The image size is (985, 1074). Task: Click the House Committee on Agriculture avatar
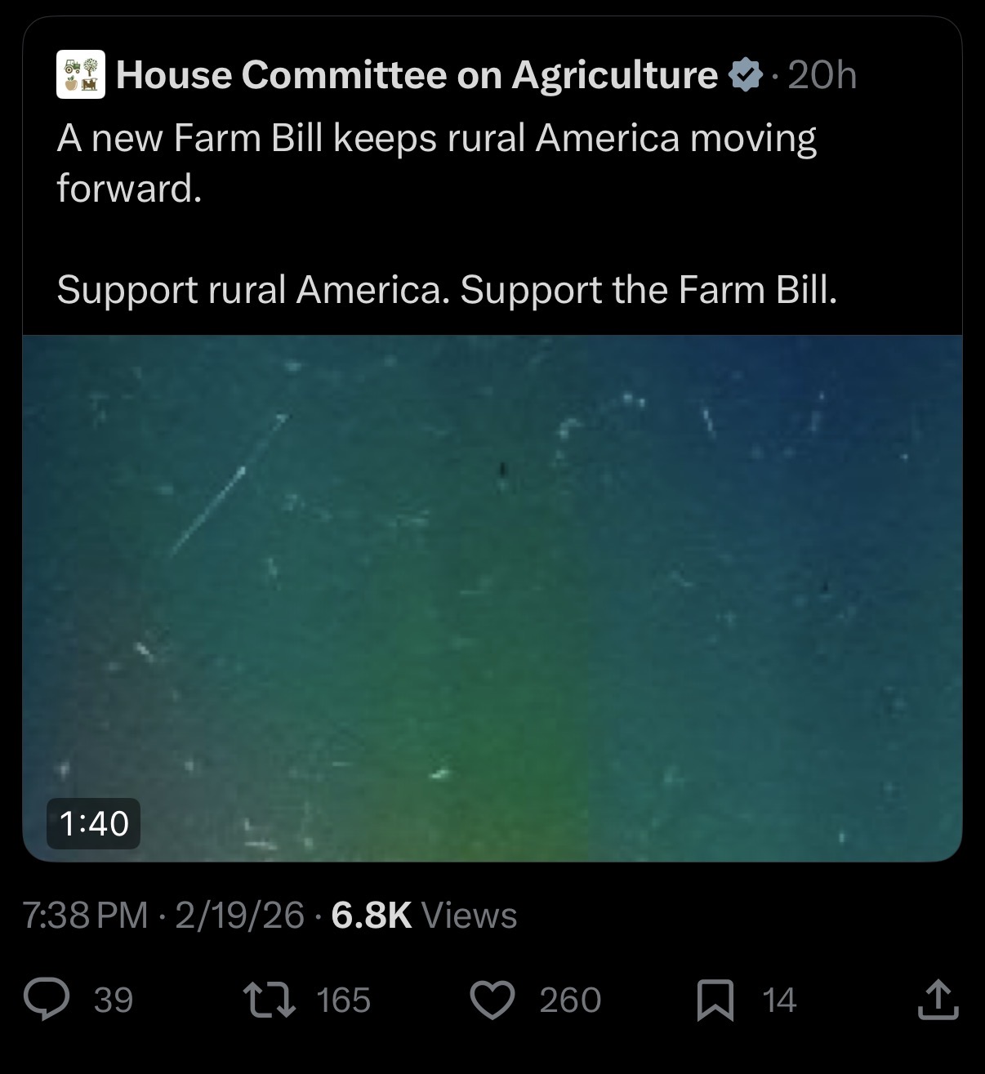click(x=80, y=75)
